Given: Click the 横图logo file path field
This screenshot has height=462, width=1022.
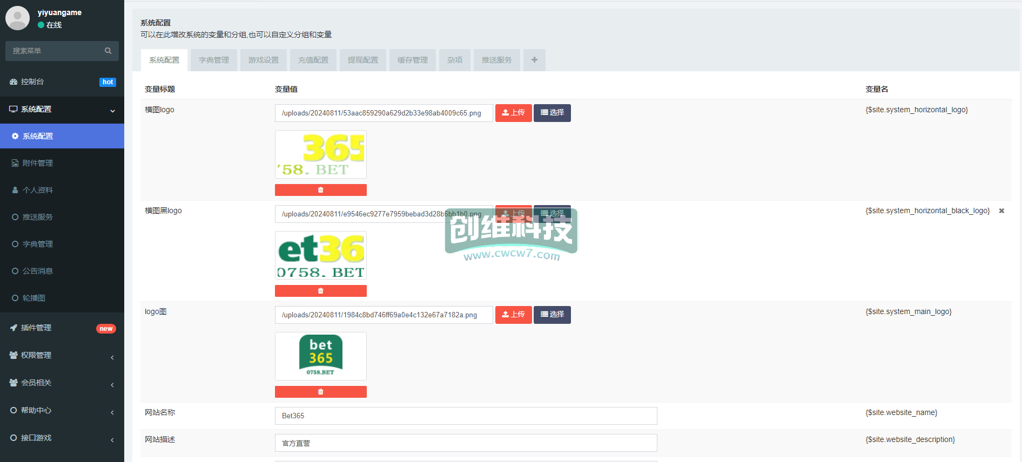Looking at the screenshot, I should (384, 113).
